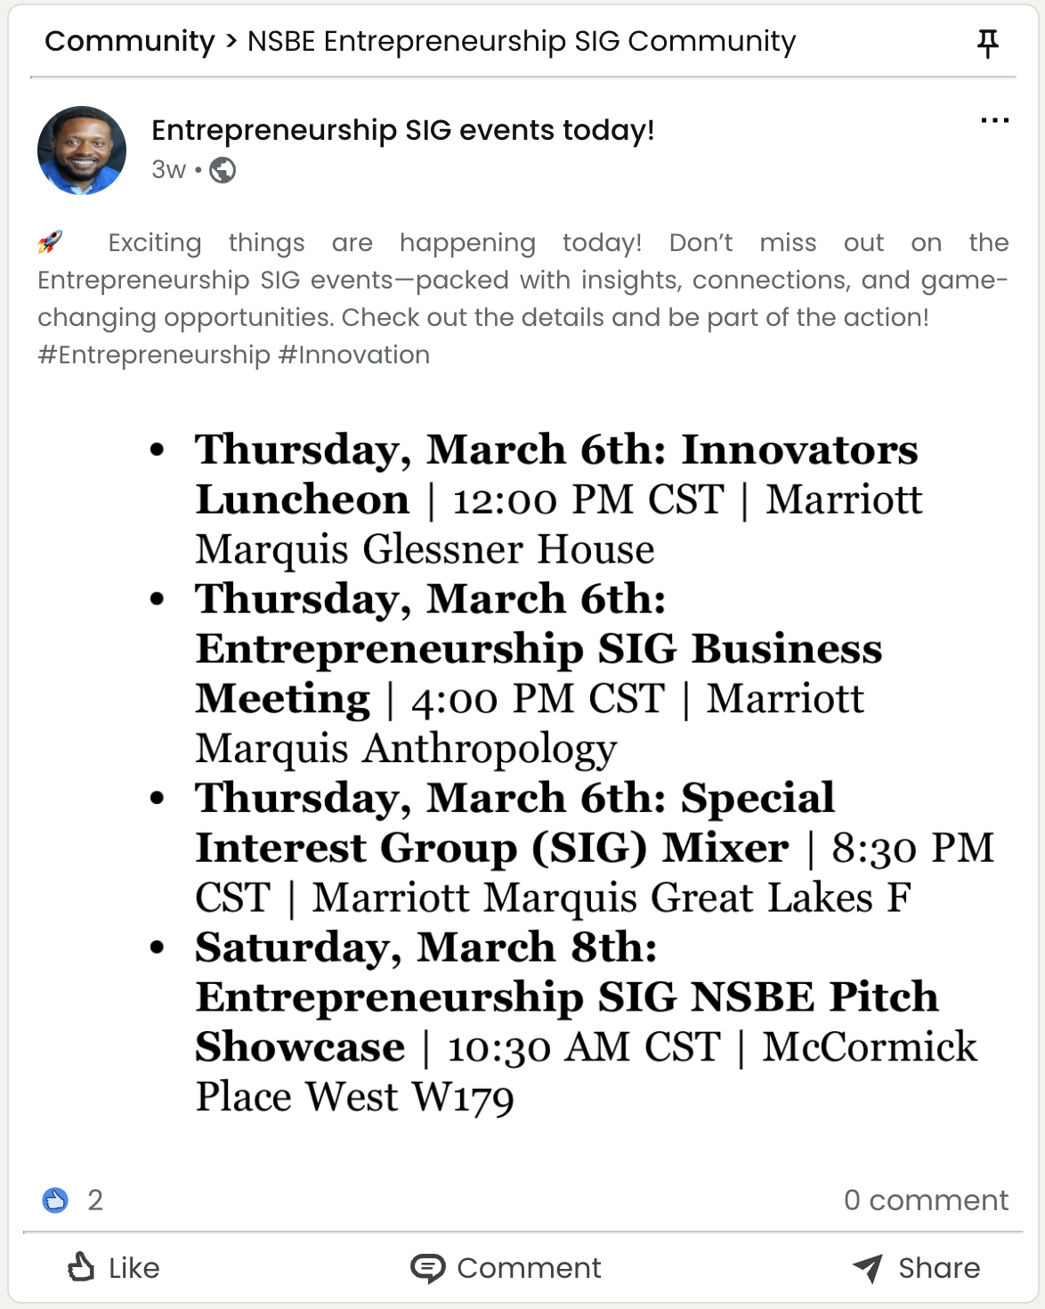Click the pin icon in the header
1045x1309 pixels.
coord(987,43)
